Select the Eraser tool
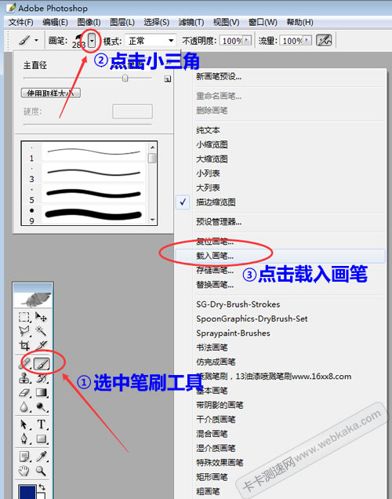392x499 pixels. pos(24,392)
